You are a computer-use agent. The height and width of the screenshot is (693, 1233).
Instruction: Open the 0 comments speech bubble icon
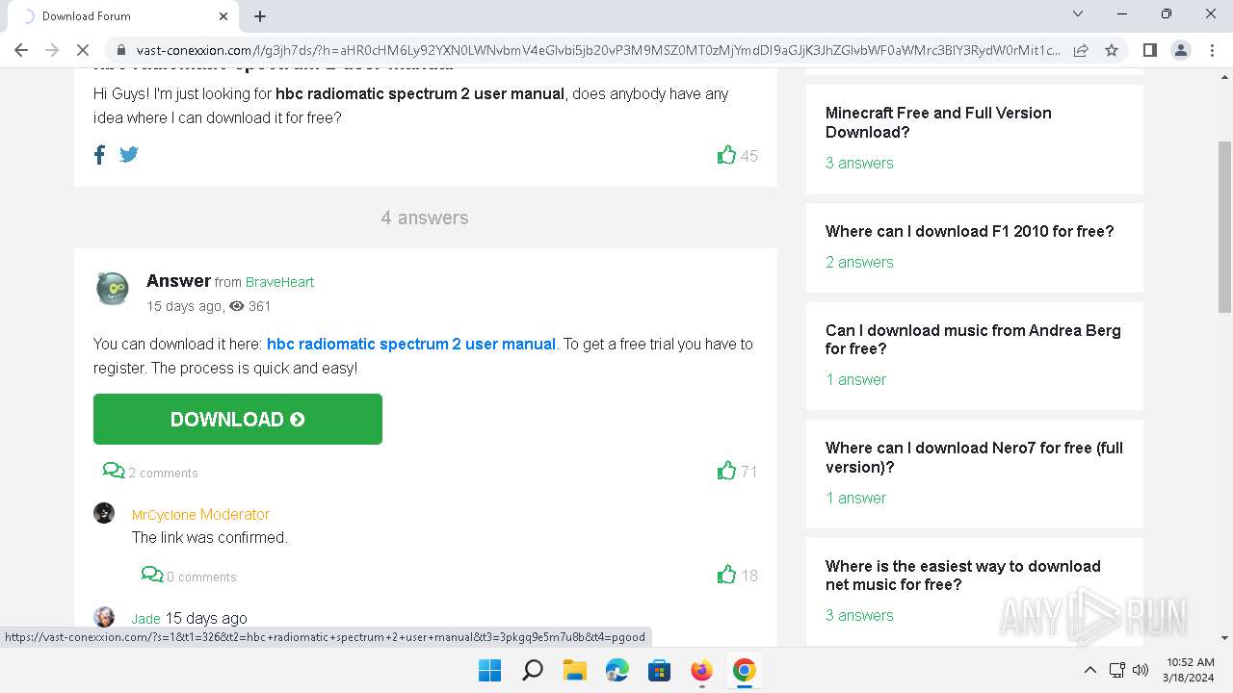152,575
